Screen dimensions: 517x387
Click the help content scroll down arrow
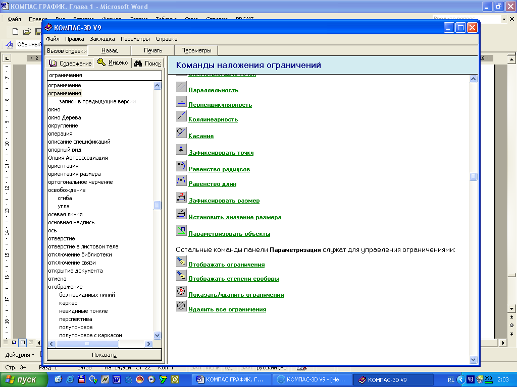tap(473, 360)
